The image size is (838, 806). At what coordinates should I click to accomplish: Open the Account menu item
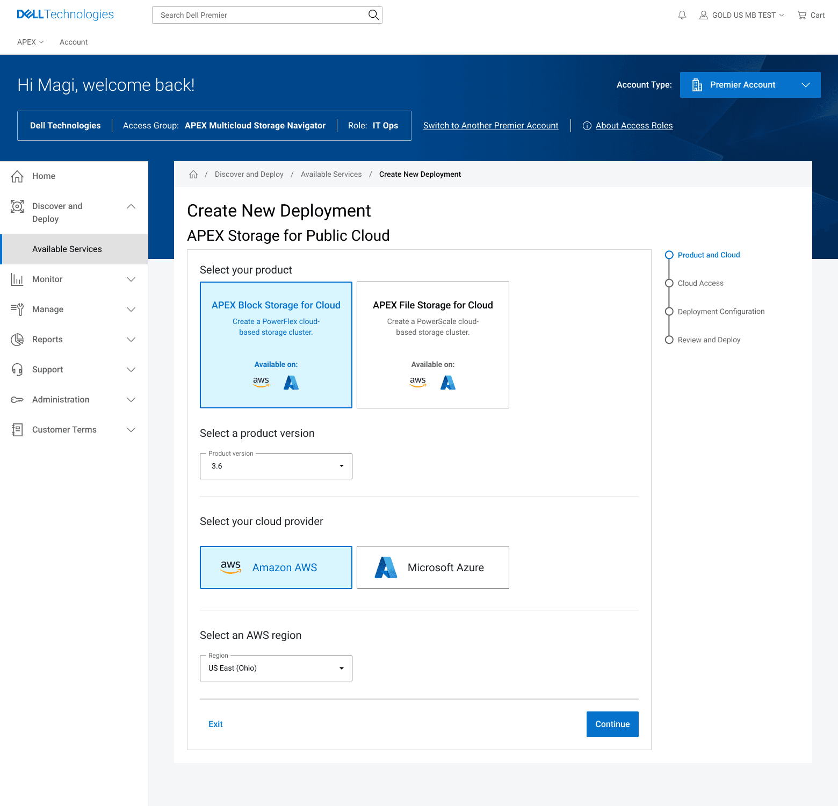74,42
